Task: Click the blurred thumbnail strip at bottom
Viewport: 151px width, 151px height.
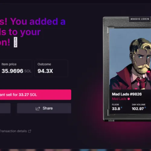Action: click(75, 150)
